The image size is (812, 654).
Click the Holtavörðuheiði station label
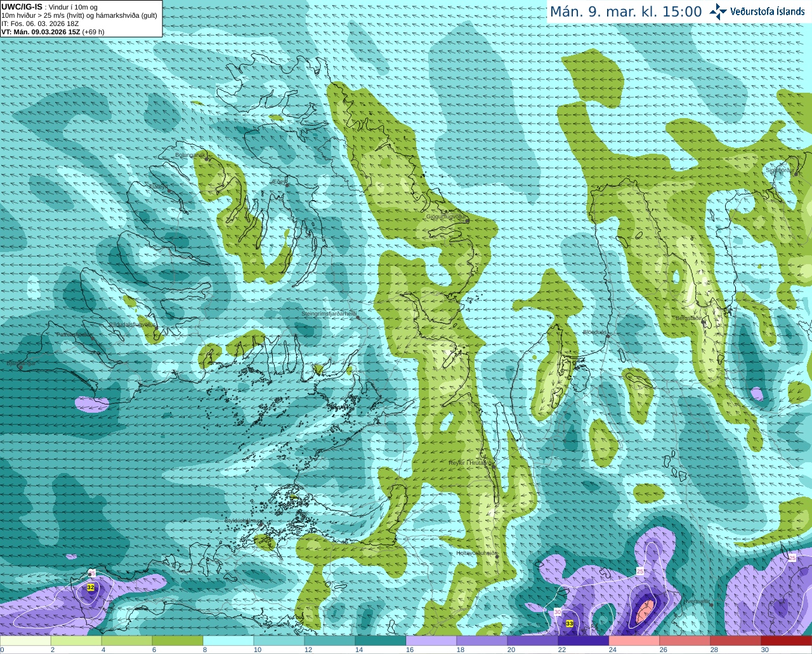tap(476, 553)
